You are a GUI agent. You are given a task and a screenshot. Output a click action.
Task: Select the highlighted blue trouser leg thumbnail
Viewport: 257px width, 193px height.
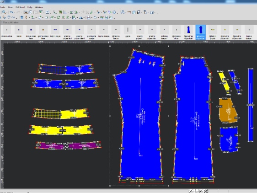coord(200,32)
